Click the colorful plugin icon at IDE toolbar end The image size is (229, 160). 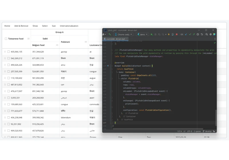coord(214,34)
